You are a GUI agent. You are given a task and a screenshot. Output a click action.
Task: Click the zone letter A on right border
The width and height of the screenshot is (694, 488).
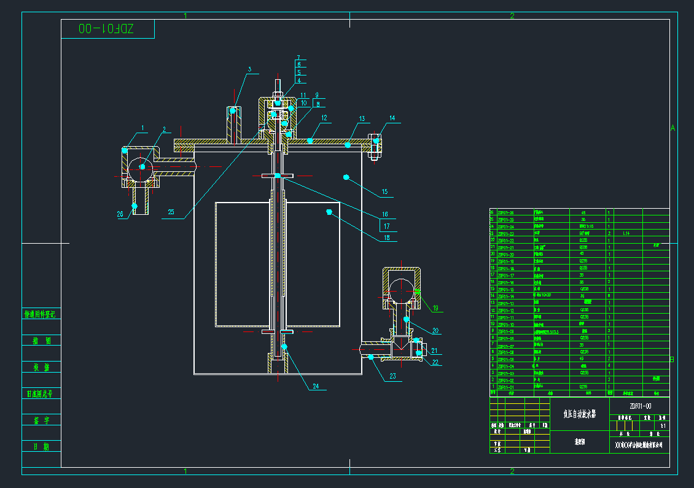673,128
